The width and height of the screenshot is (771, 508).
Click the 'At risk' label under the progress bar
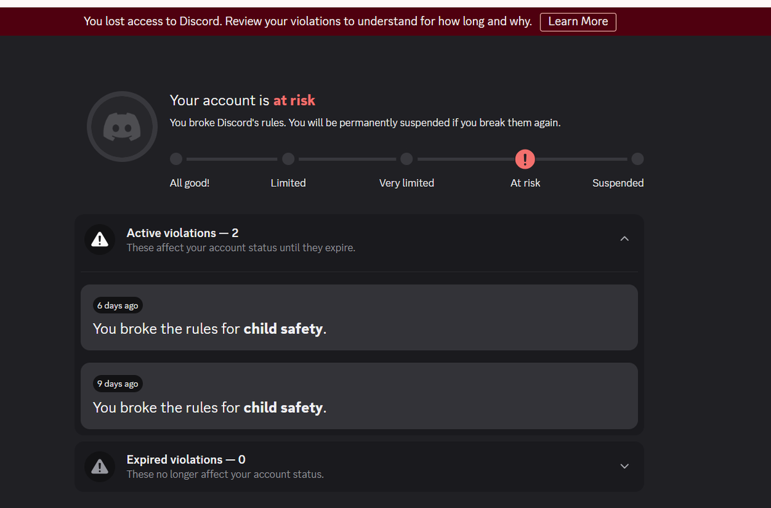tap(526, 183)
